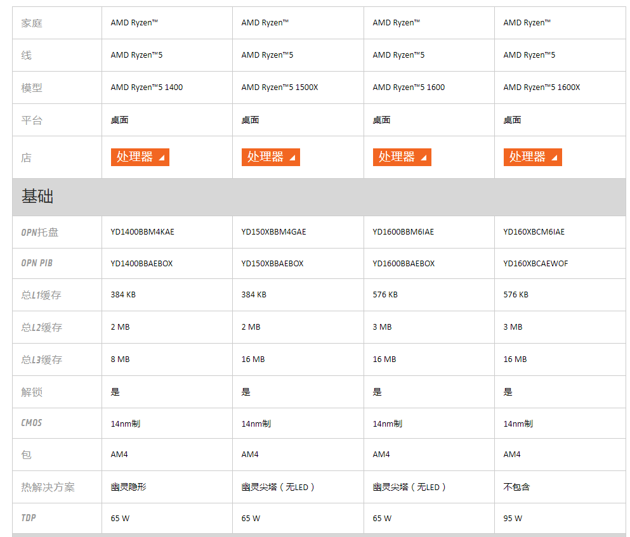Screen dimensions: 630x537
Task: Click L2 cache 3 MB for Ryzen 5 1600X
Action: [513, 327]
